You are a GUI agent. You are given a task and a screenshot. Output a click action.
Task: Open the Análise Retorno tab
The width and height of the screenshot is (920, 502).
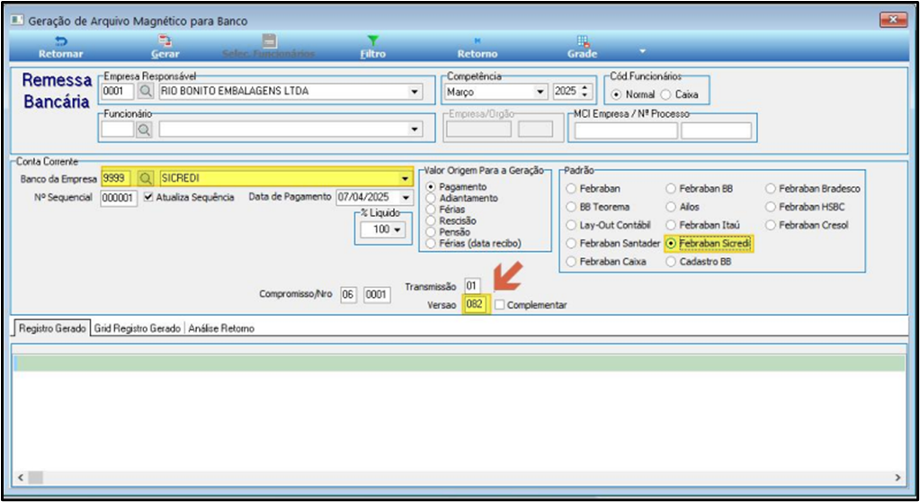tap(221, 328)
